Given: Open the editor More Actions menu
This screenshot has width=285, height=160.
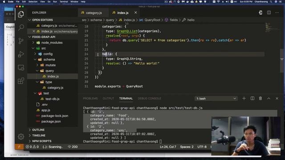Looking at the screenshot, I should tap(277, 12).
